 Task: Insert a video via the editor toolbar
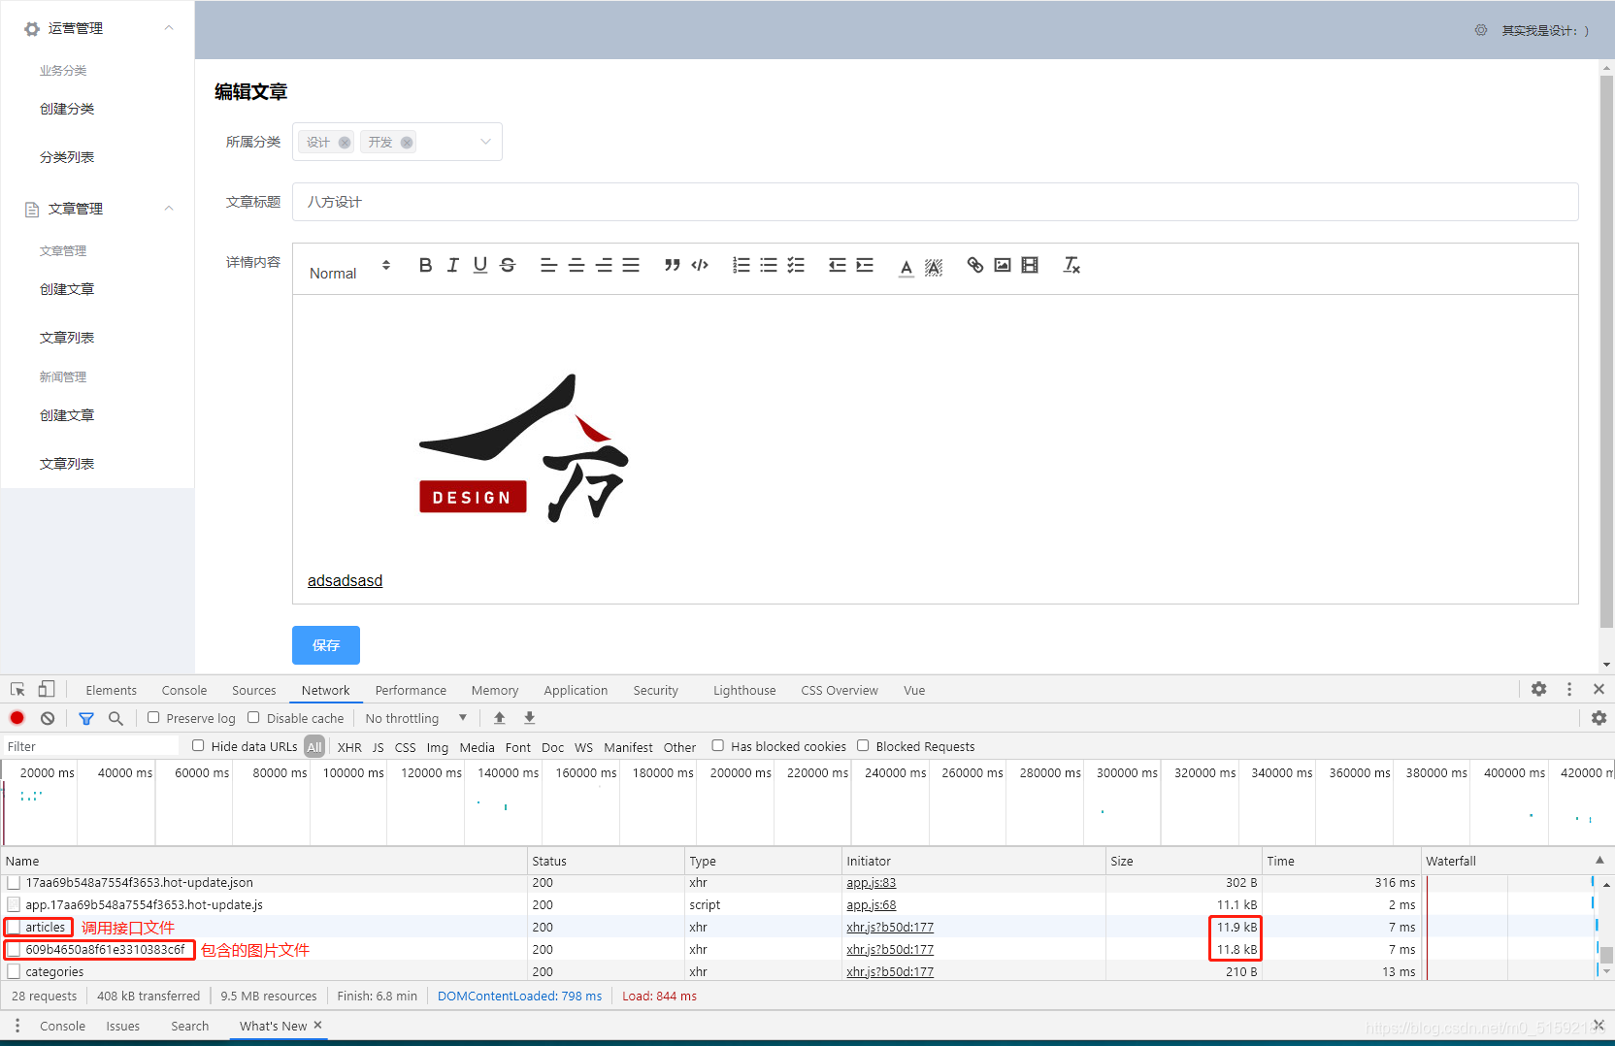click(x=1029, y=264)
